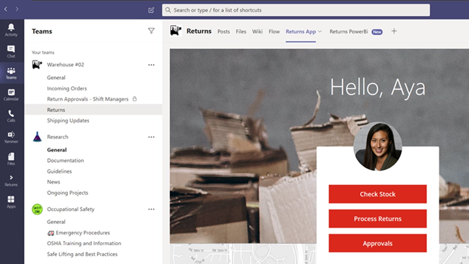
Task: Open the Apps store icon
Action: click(11, 202)
